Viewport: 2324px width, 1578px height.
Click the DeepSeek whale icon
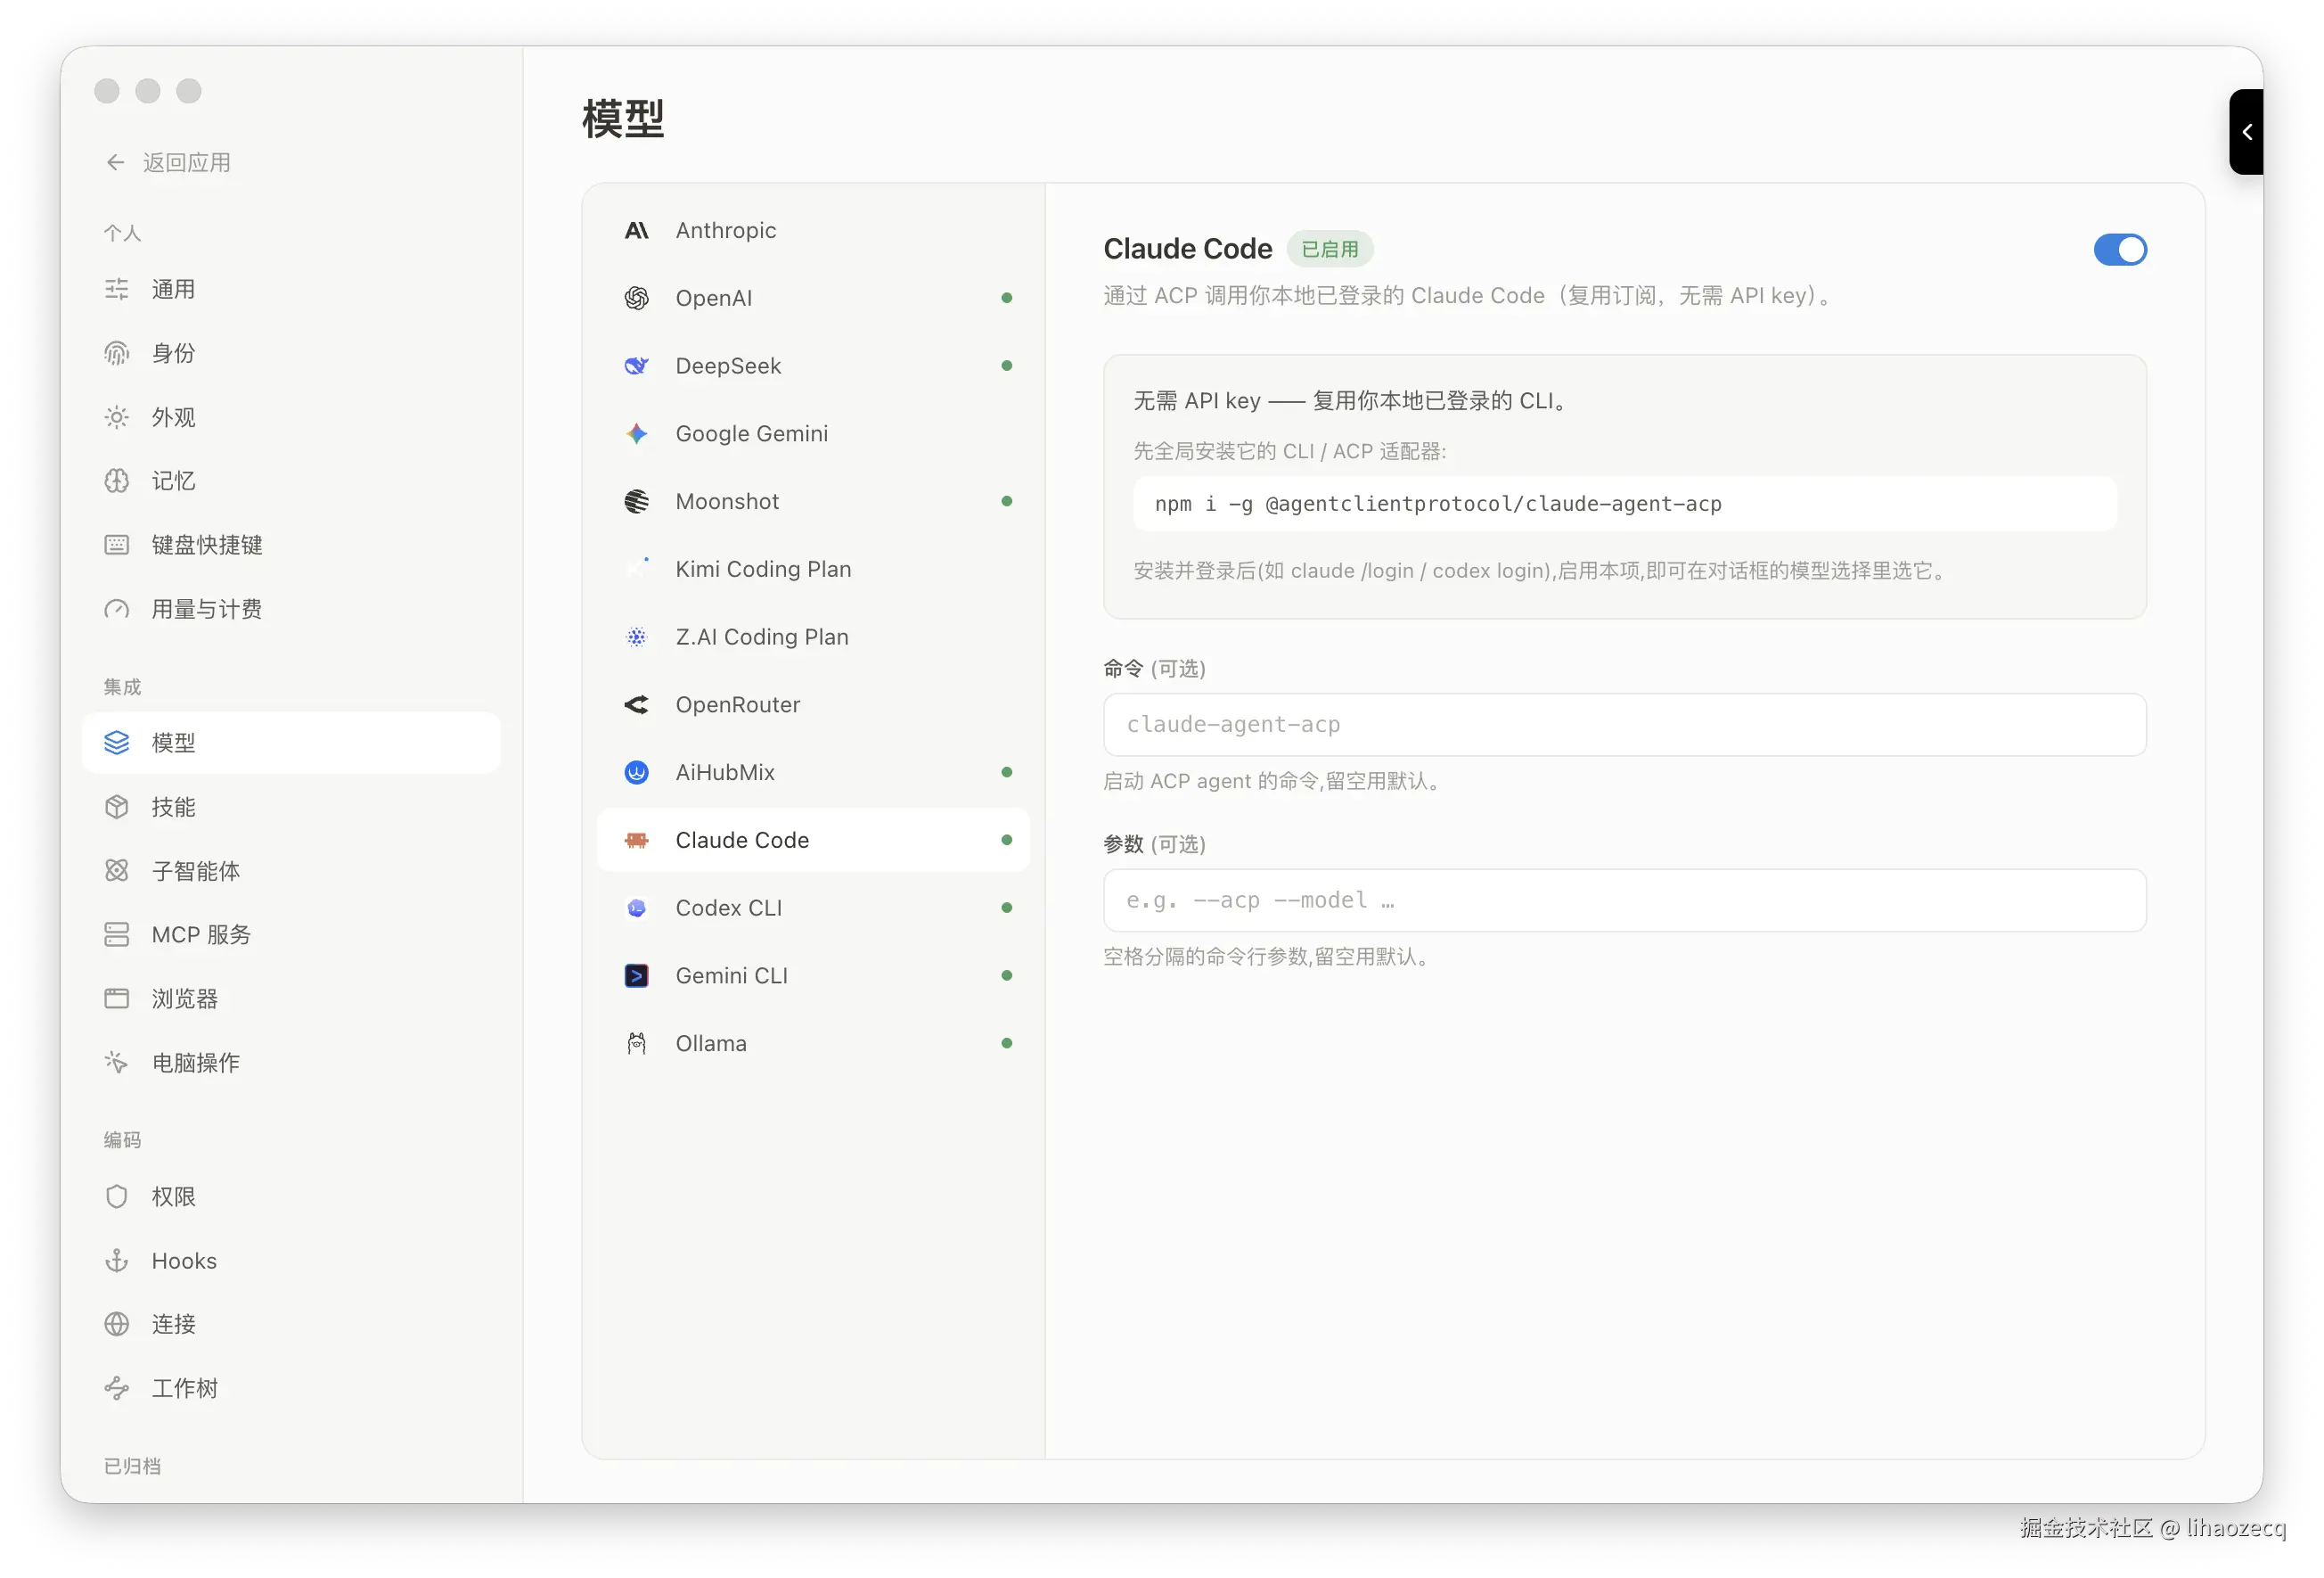click(x=637, y=366)
